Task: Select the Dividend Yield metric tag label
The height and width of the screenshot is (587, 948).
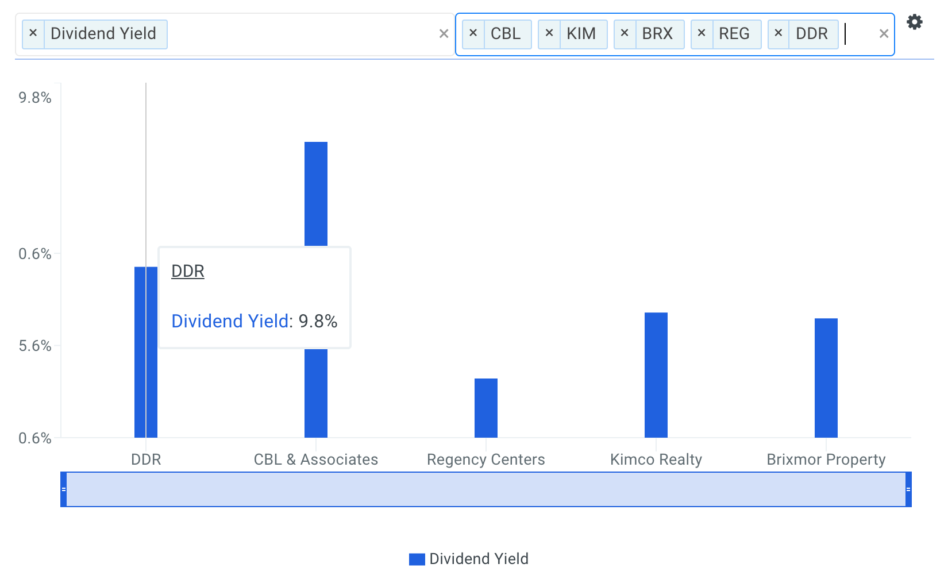Action: pyautogui.click(x=103, y=34)
